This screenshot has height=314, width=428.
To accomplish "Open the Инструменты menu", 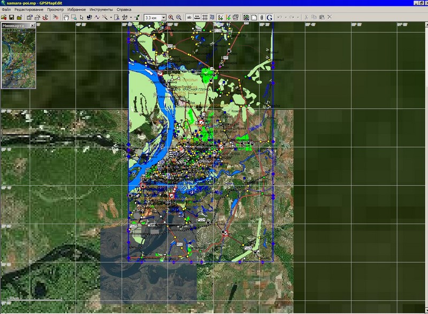I will tap(101, 10).
